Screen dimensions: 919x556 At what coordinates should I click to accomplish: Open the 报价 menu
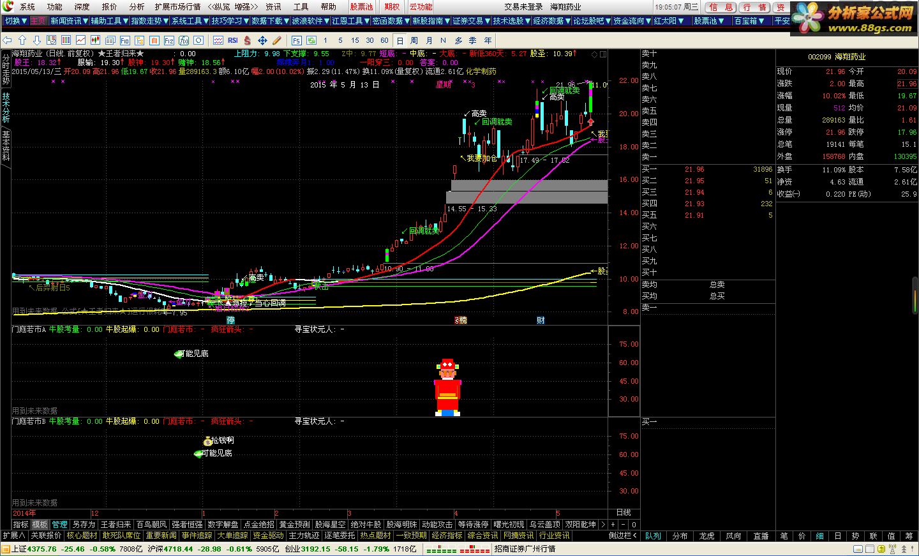coord(110,6)
